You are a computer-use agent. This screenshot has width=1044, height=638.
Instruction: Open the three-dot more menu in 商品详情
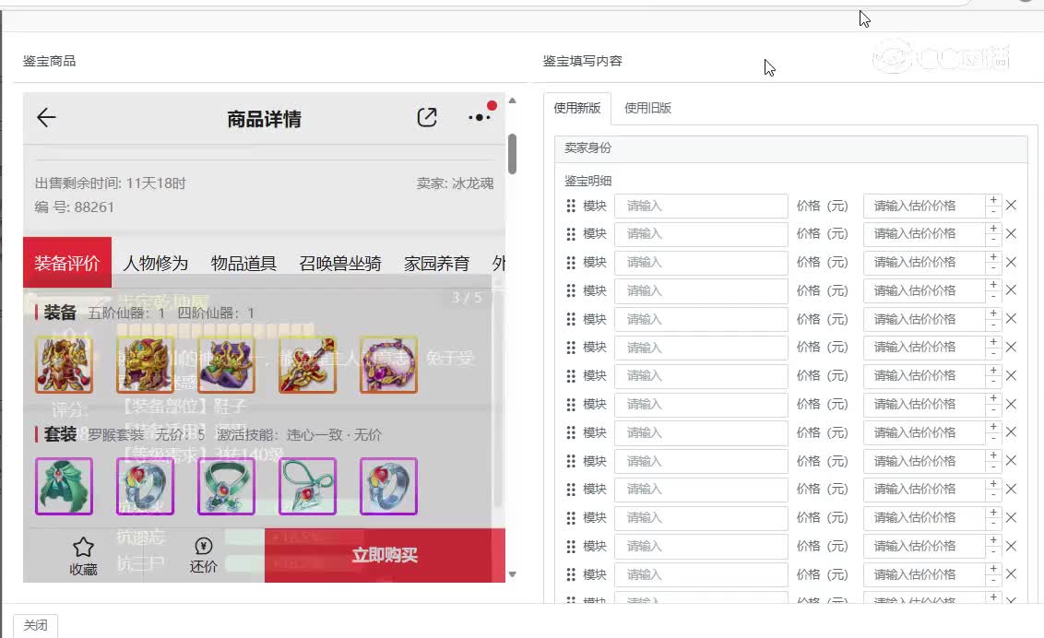(480, 118)
